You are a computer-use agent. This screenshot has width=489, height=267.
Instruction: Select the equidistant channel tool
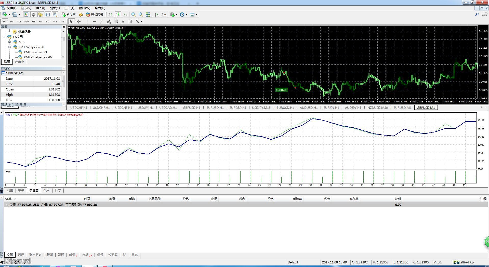(x=109, y=21)
